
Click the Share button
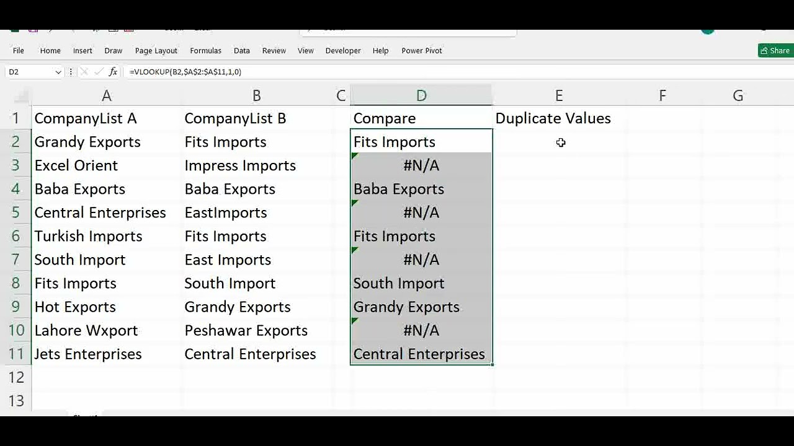point(775,51)
